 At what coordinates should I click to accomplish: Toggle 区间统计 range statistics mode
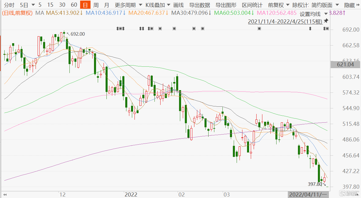click(x=252, y=5)
